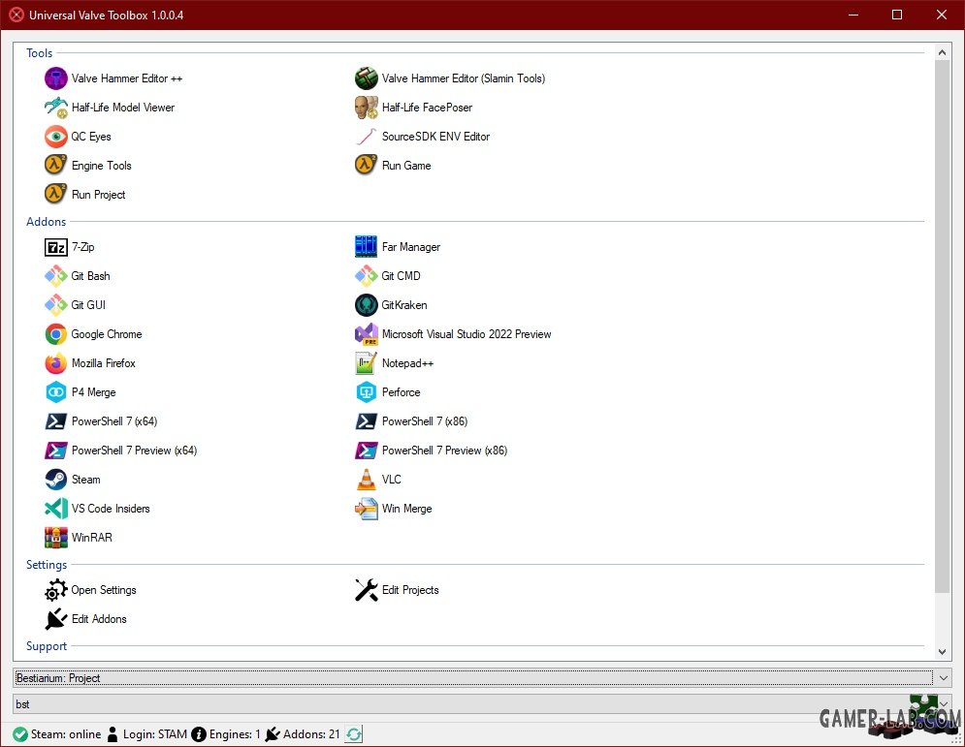Click the Open Settings label

pyautogui.click(x=104, y=590)
